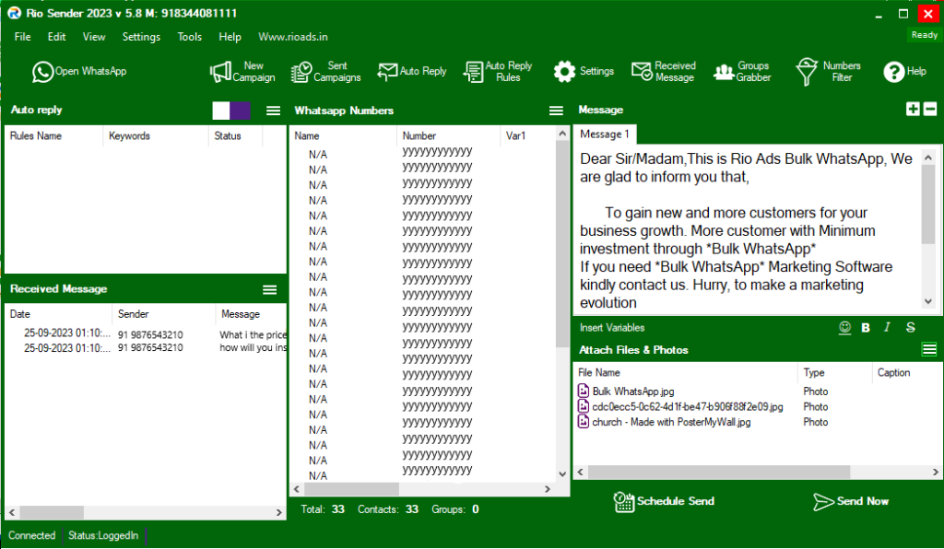Click Status:LoggedIn in status bar
Screen dimensions: 944x549
point(103,535)
